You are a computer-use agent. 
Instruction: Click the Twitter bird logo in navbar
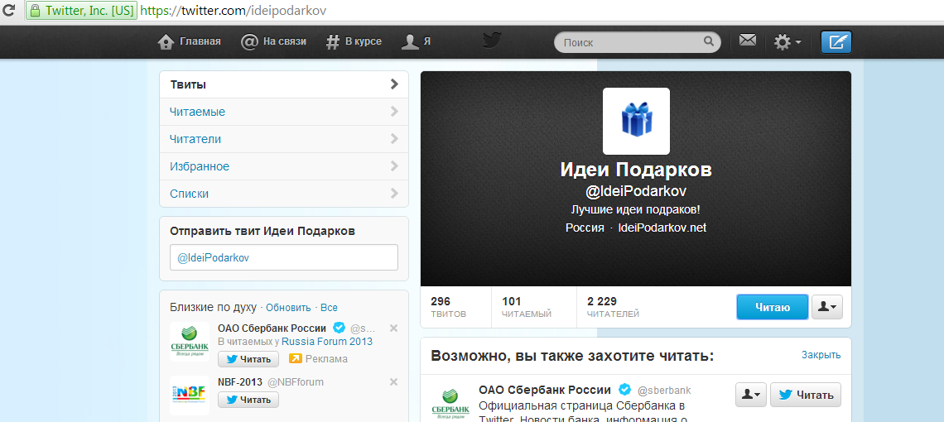492,41
